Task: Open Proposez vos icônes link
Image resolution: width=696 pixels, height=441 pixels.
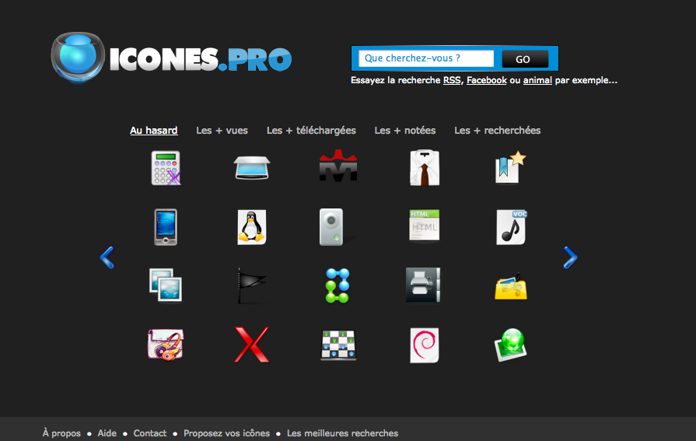Action: tap(227, 433)
